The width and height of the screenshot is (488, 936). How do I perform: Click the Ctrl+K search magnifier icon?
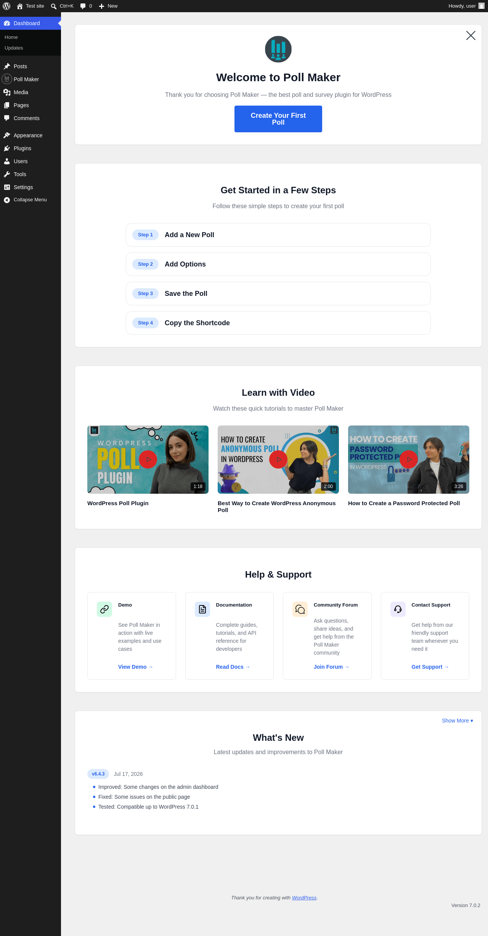tap(54, 6)
